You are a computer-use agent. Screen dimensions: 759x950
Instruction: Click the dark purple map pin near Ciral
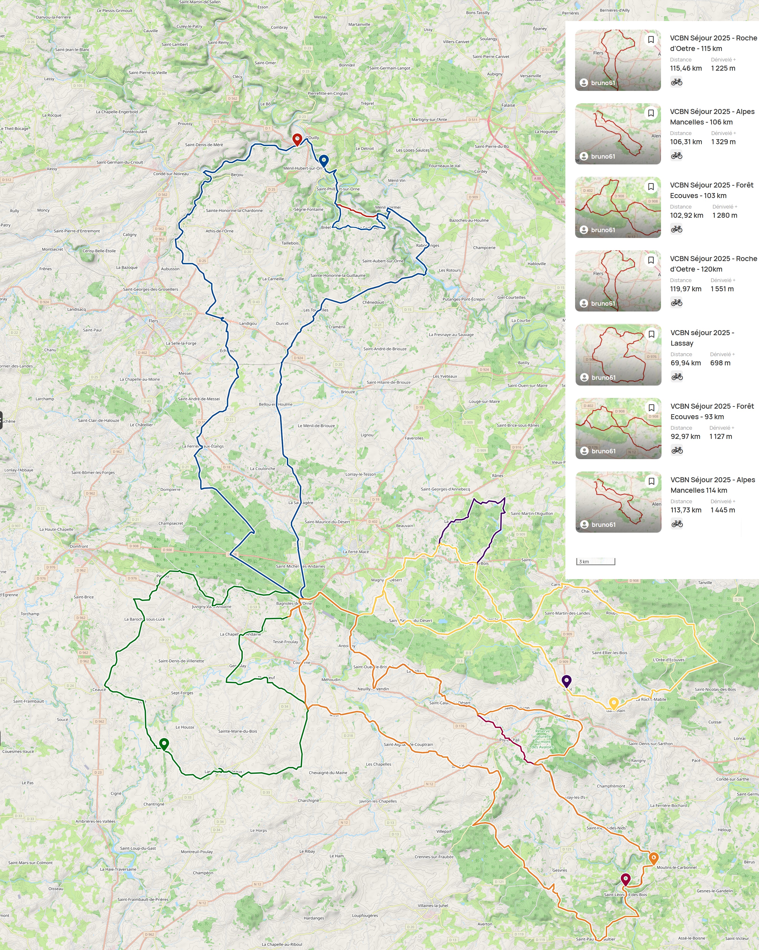point(566,681)
